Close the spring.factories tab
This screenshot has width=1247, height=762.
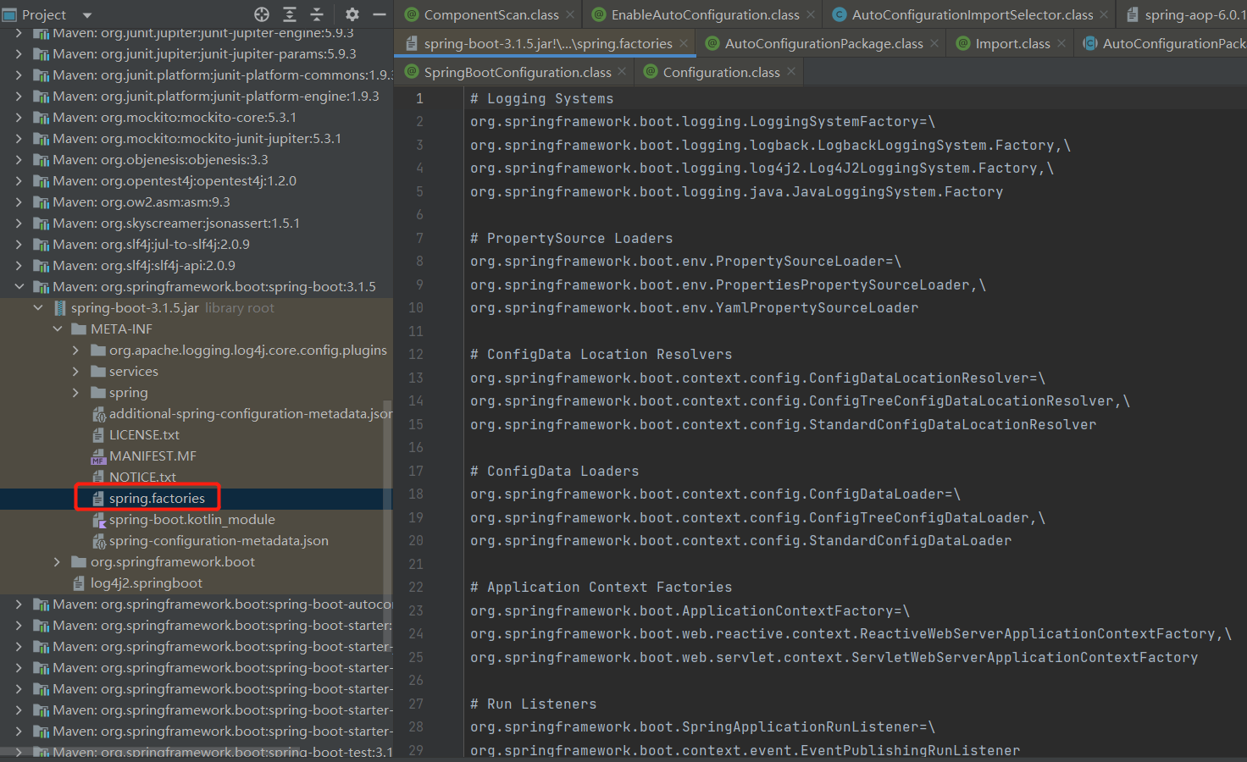(684, 43)
